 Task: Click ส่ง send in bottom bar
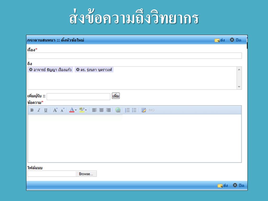(x=222, y=186)
